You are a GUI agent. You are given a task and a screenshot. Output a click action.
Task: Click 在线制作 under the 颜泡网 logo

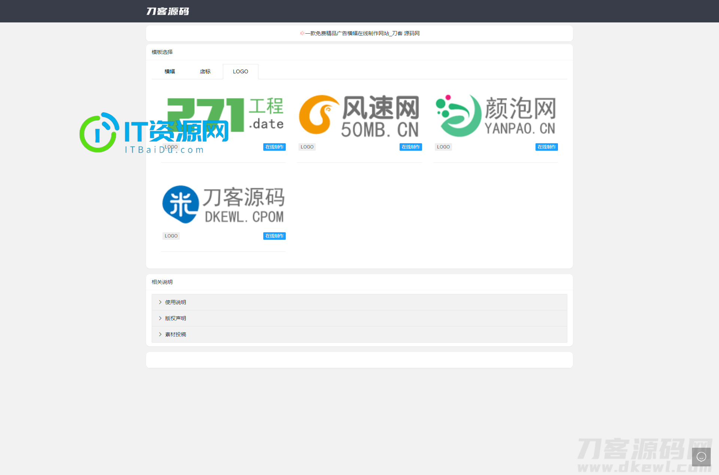tap(547, 147)
